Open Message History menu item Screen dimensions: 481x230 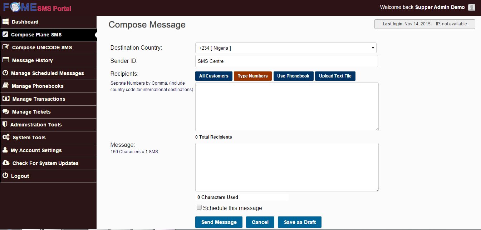[48, 60]
